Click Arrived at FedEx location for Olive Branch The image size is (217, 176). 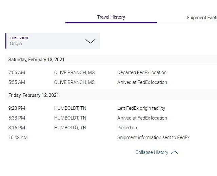[x=142, y=82]
